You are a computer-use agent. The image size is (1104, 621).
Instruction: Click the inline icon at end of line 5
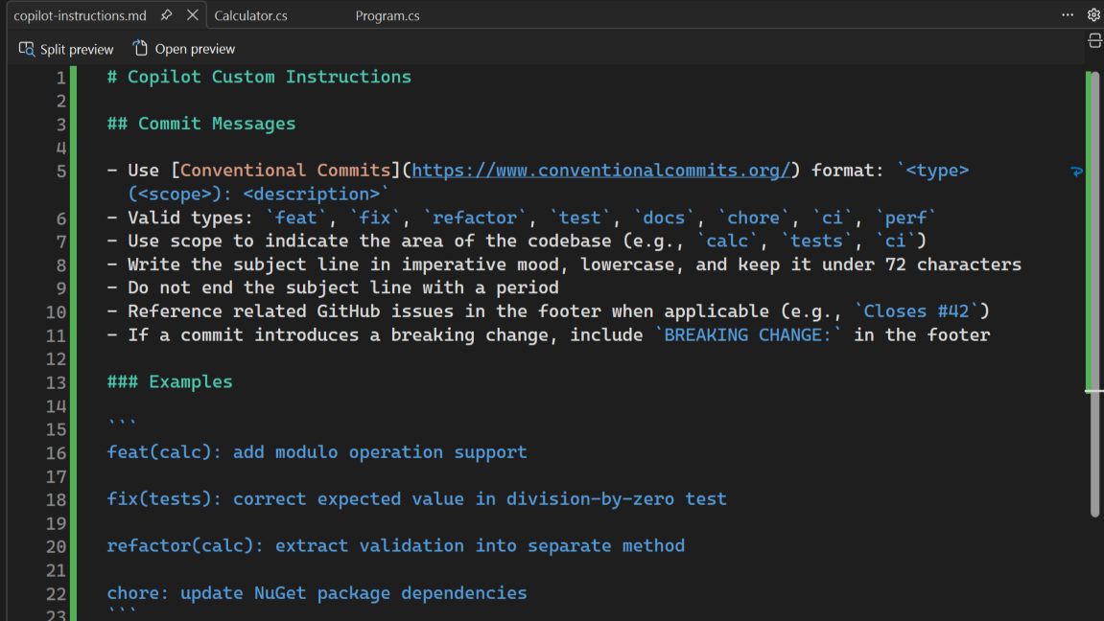(1077, 172)
